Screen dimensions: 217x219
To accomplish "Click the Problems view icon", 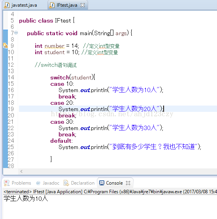I will 7,183.
